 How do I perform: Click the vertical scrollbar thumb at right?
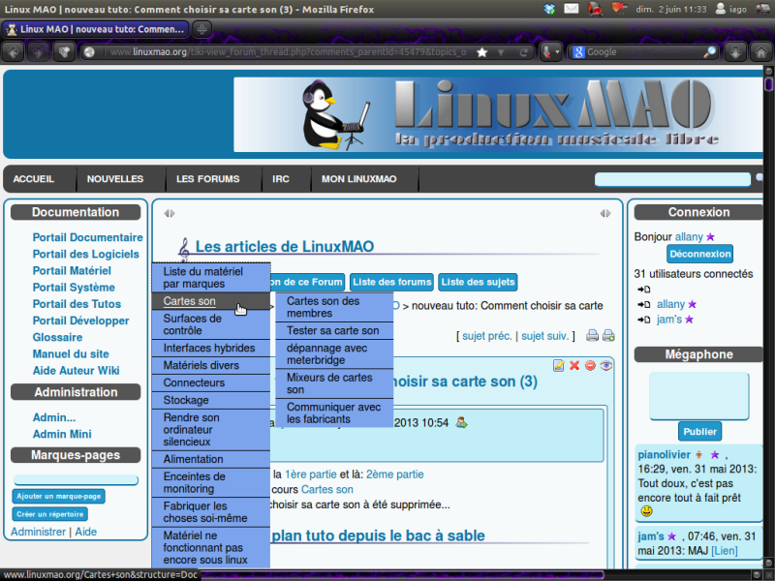pyautogui.click(x=768, y=84)
